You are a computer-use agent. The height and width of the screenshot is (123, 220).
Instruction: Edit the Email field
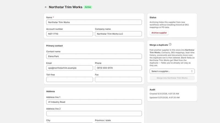[x=70, y=68]
